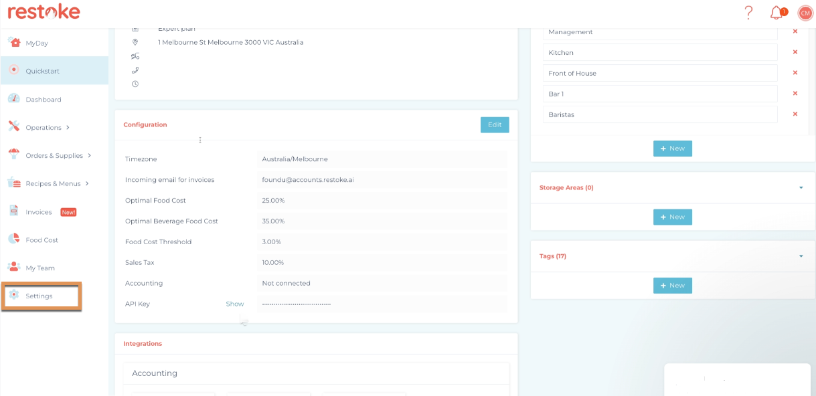
Task: Click the Restoke logo
Action: coord(44,11)
